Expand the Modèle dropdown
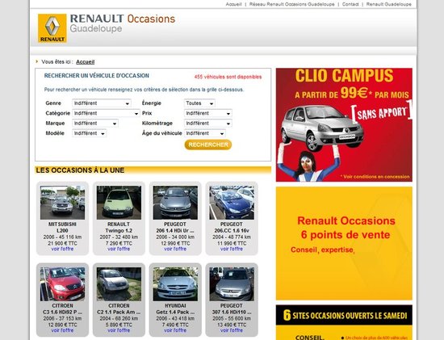Screen dimensions: 444x340 [x=90, y=133]
